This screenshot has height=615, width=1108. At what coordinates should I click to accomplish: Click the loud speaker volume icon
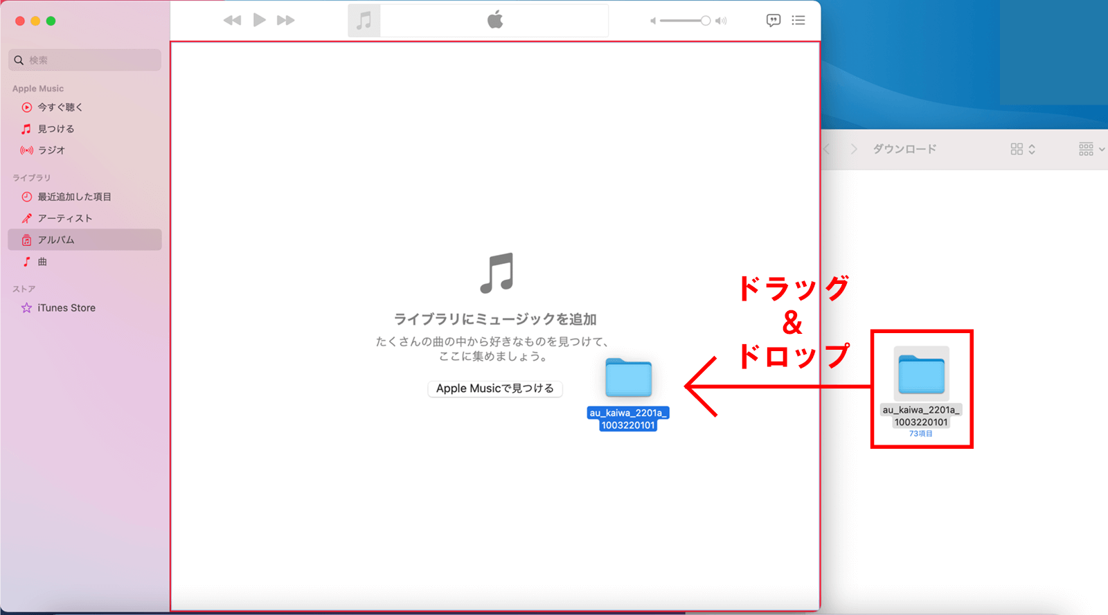click(x=721, y=21)
